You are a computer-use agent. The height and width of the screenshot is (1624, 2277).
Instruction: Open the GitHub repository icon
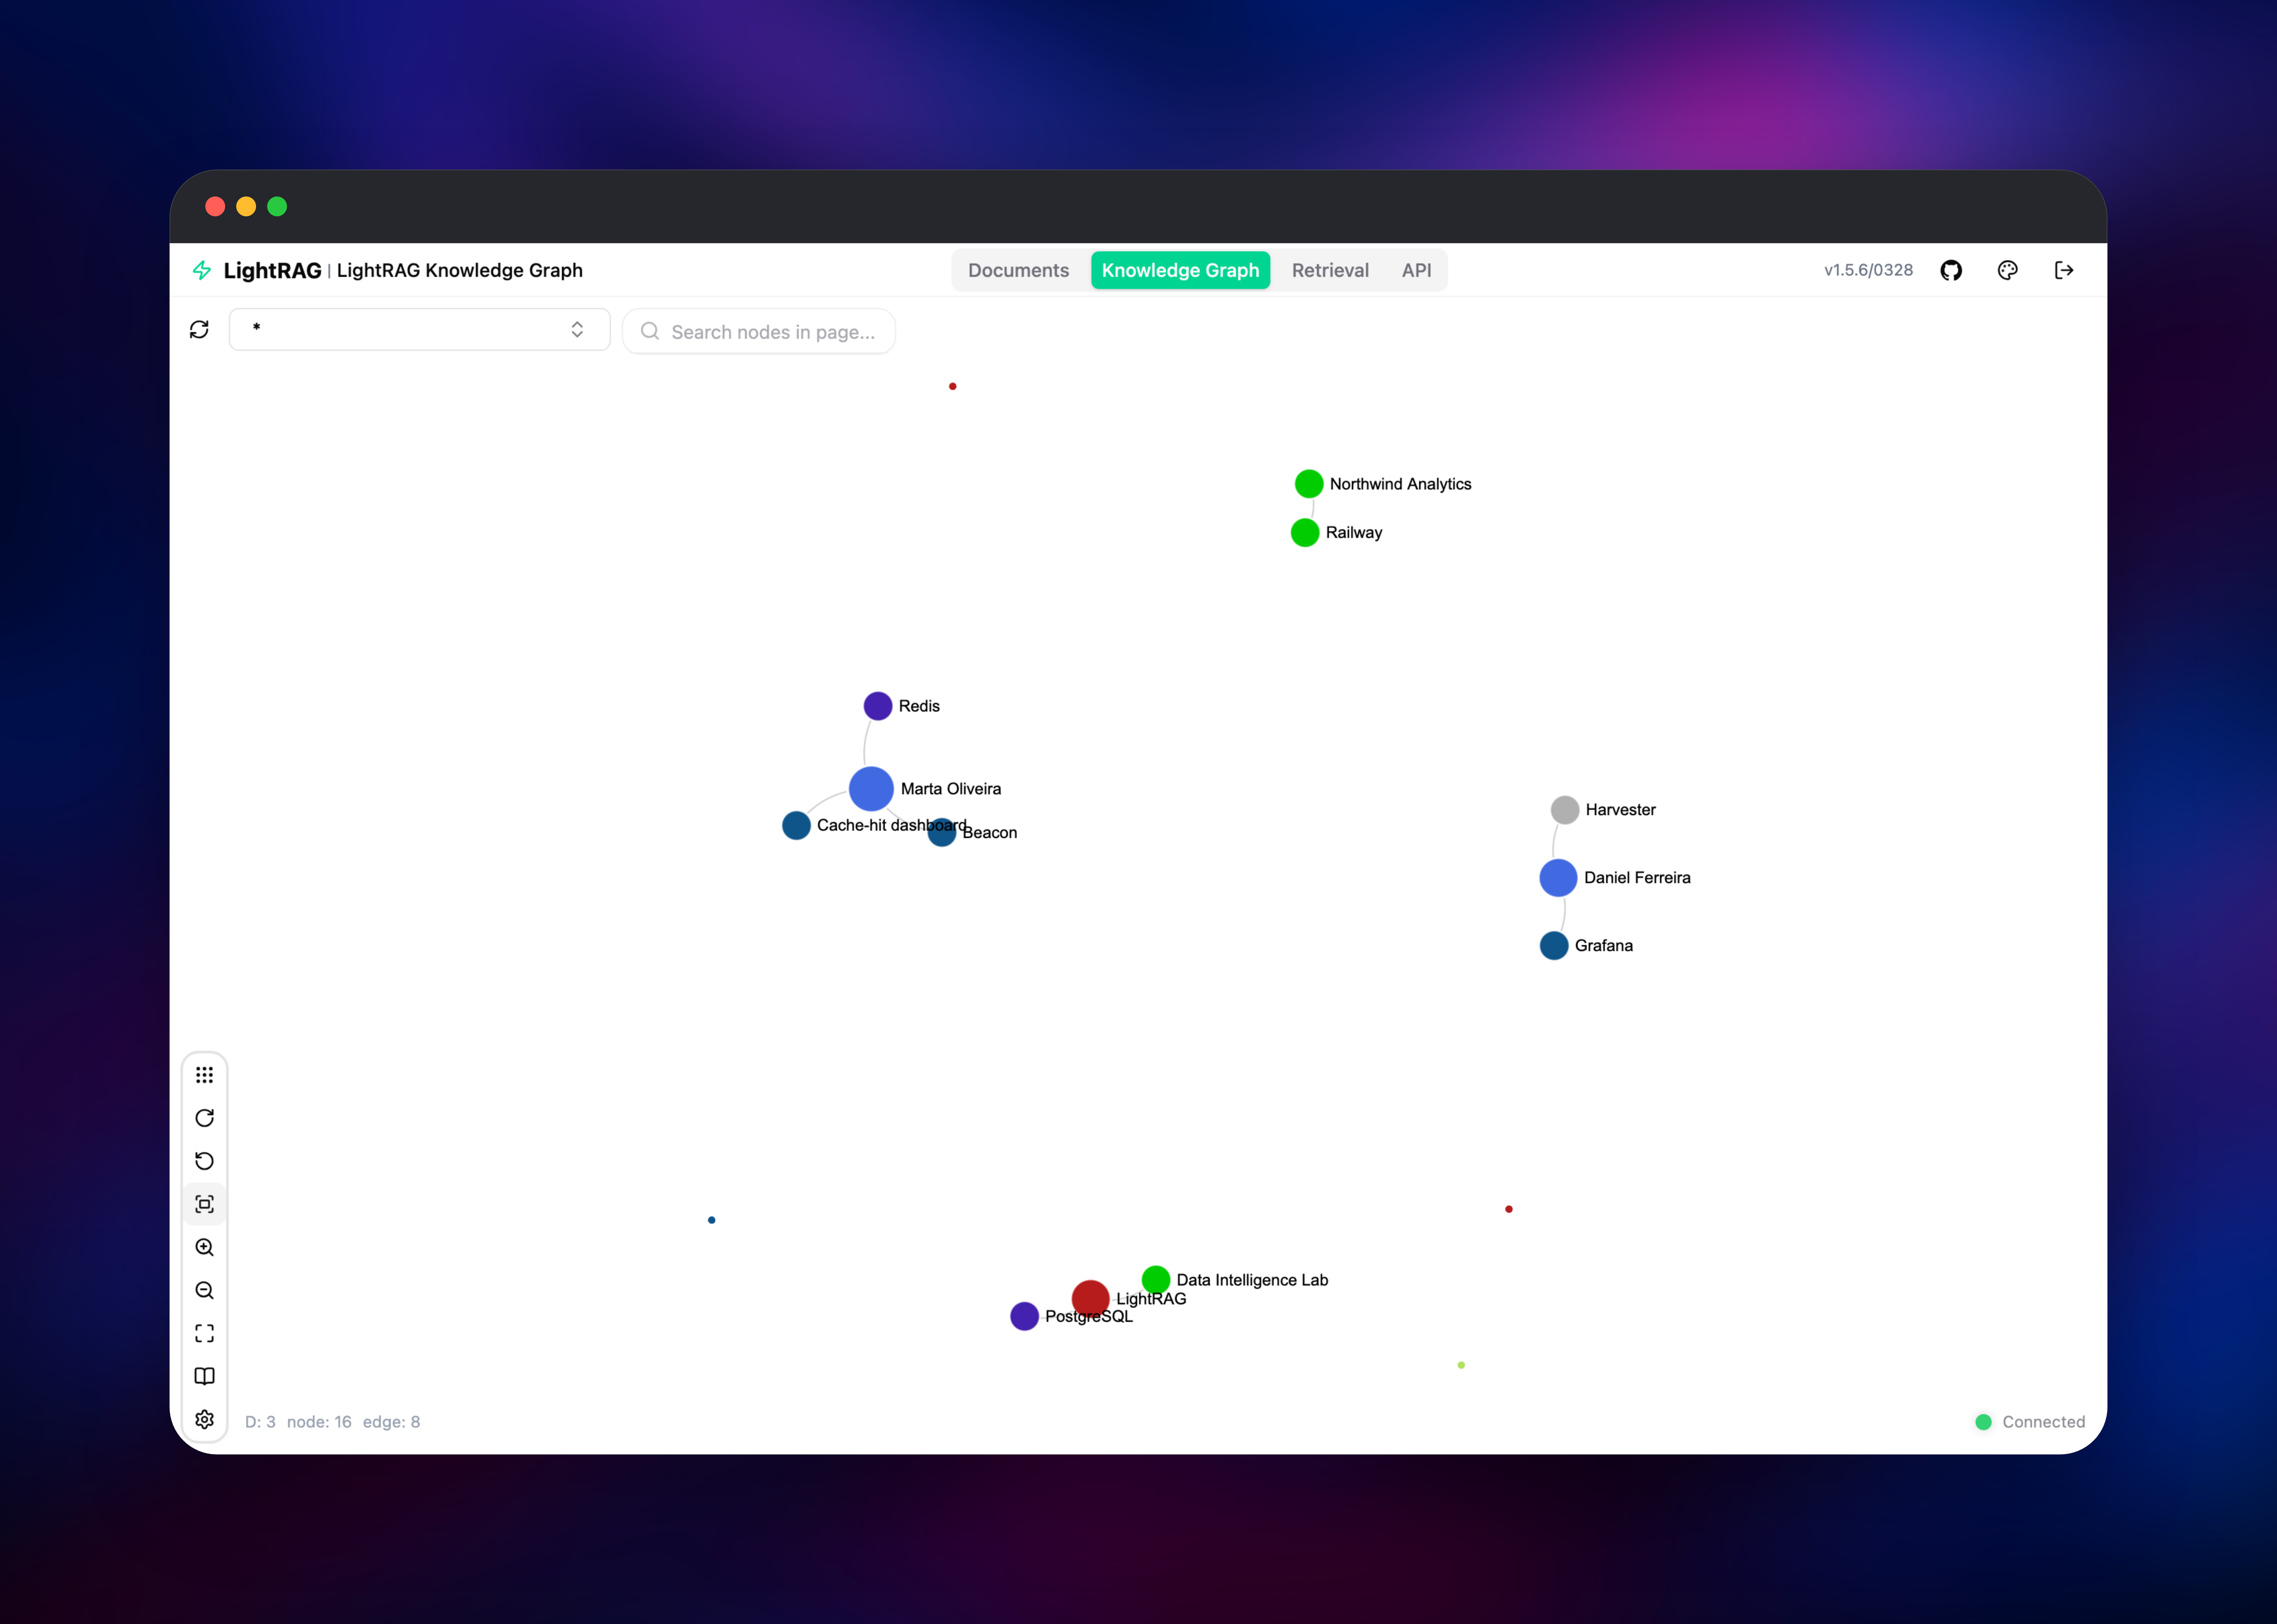pos(1951,270)
